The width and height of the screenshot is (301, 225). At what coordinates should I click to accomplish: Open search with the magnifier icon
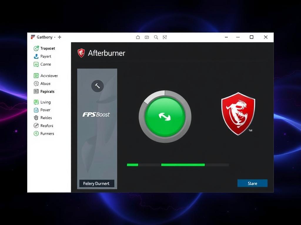156,37
